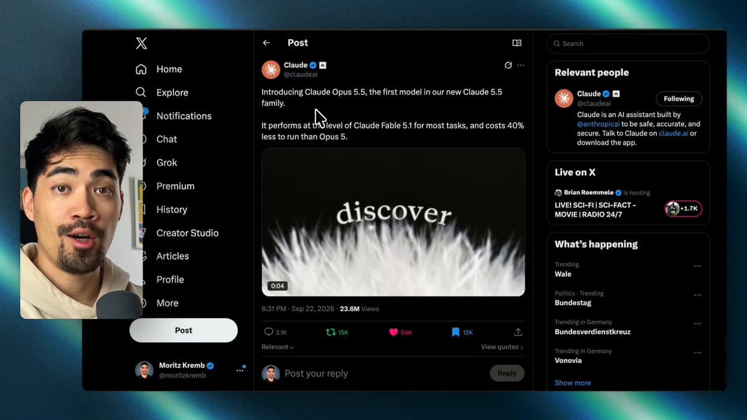The image size is (747, 420).
Task: Click the @claudeai handle on the post
Action: 301,75
